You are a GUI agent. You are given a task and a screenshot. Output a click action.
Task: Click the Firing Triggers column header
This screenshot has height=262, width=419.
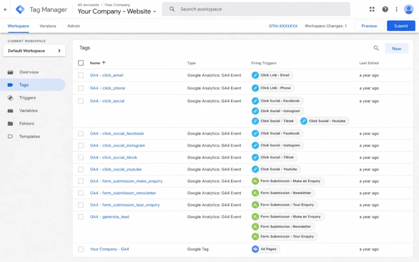point(264,63)
